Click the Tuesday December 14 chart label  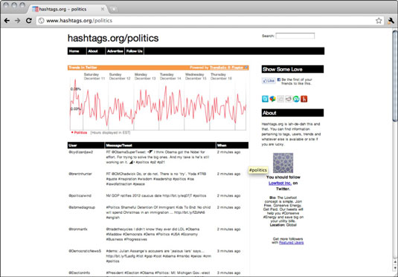[170, 76]
